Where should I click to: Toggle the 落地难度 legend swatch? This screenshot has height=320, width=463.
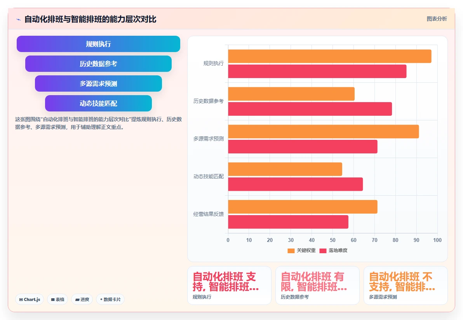point(323,250)
